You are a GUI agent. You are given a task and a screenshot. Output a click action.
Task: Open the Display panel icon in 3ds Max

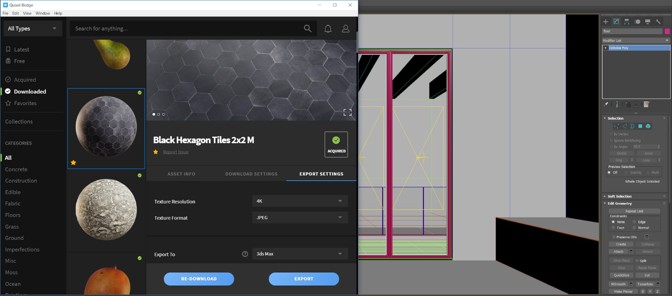(647, 22)
